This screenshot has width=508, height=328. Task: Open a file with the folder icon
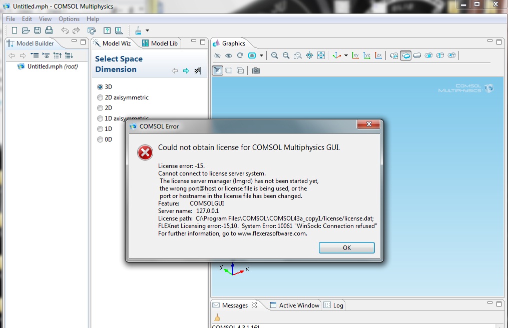pyautogui.click(x=26, y=30)
